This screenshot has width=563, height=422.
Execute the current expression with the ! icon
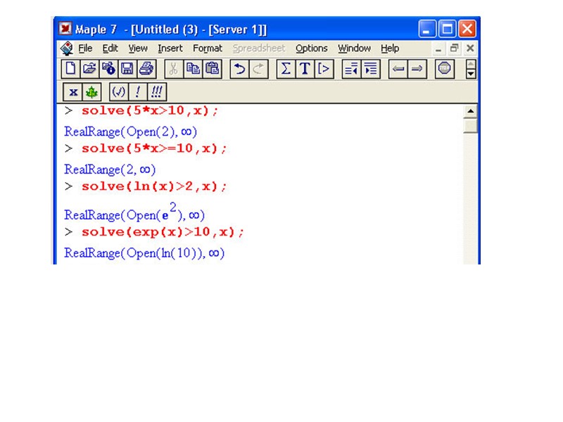[x=137, y=92]
